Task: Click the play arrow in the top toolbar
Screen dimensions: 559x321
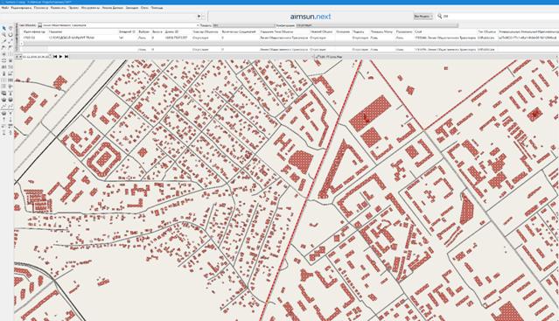Action: 199,16
